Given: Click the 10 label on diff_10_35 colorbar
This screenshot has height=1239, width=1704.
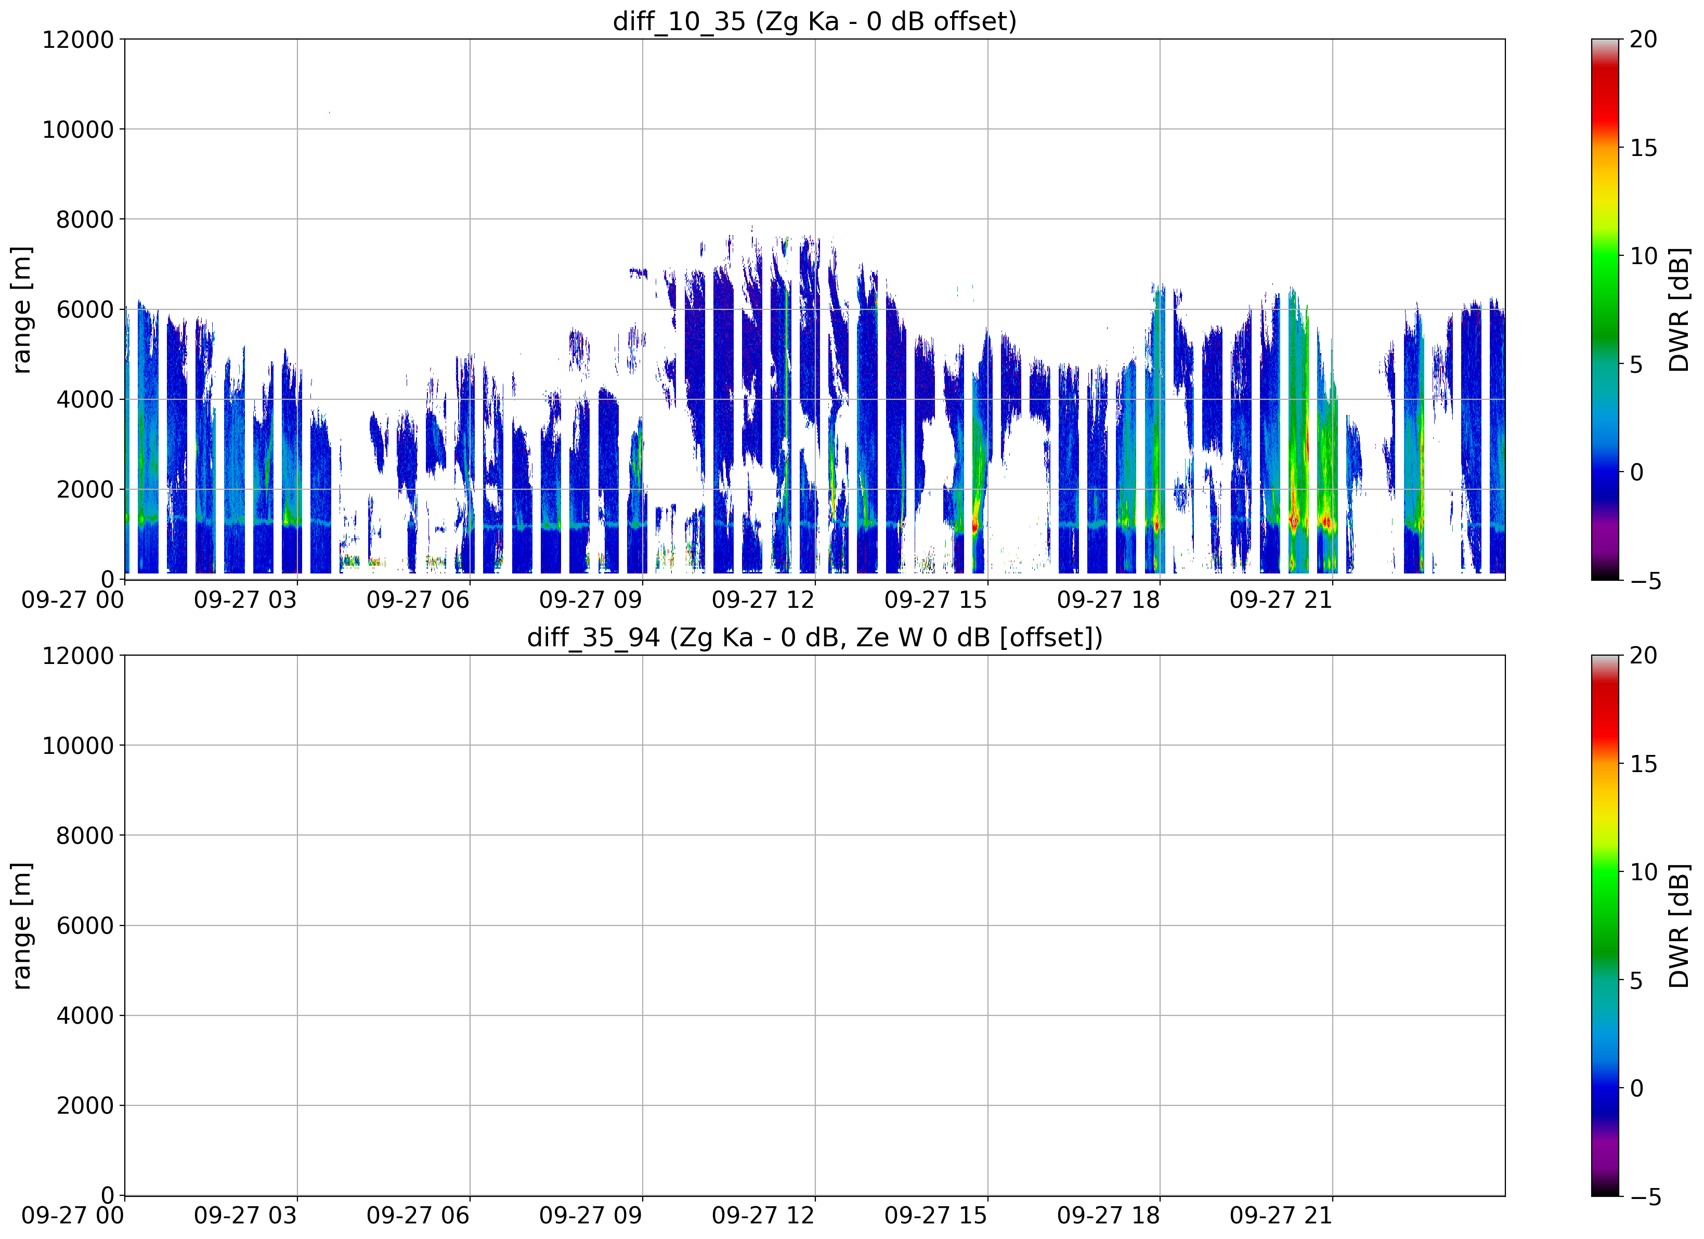Looking at the screenshot, I should coord(1643,256).
